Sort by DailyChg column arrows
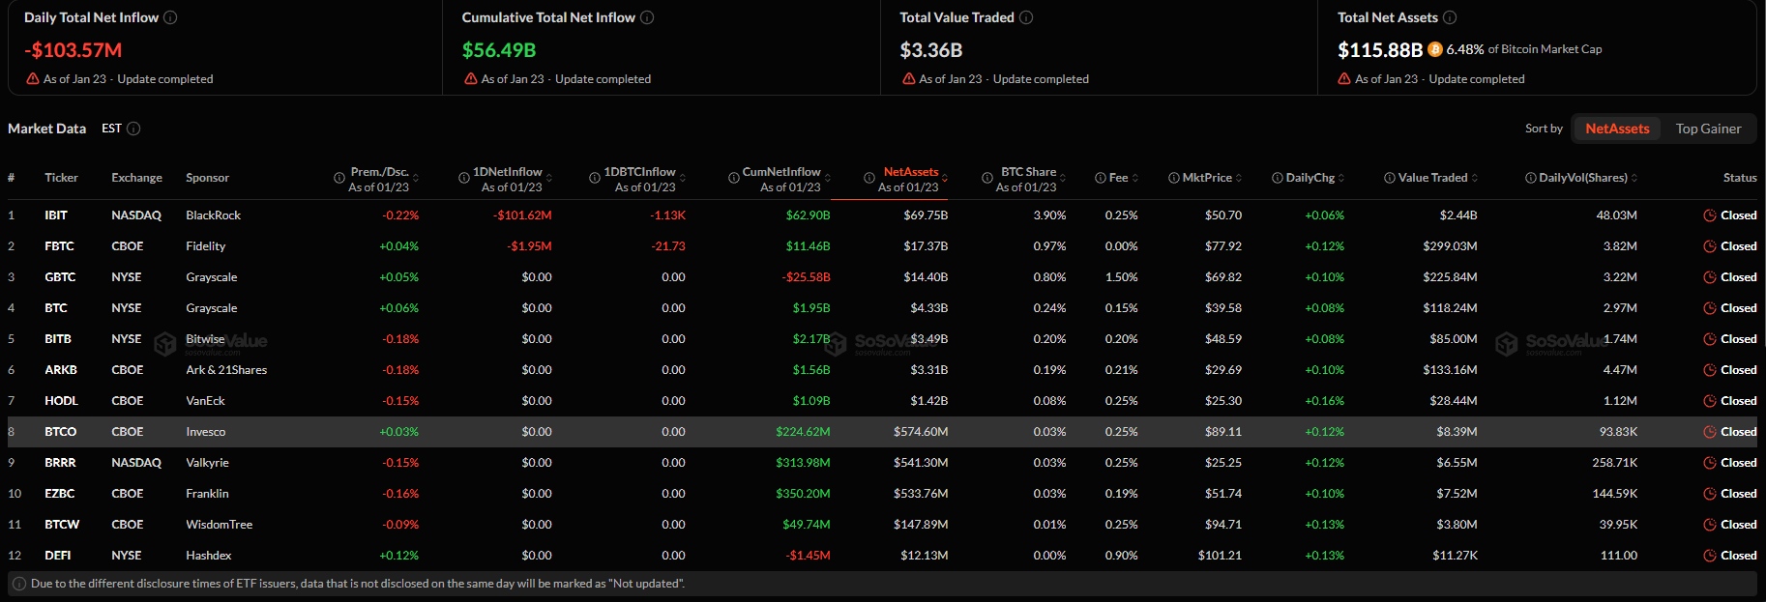This screenshot has width=1766, height=602. pos(1341,178)
